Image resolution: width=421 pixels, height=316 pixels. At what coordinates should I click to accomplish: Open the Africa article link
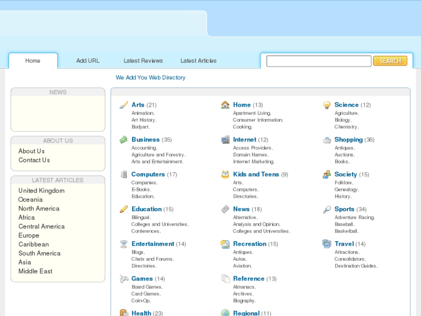tap(27, 217)
